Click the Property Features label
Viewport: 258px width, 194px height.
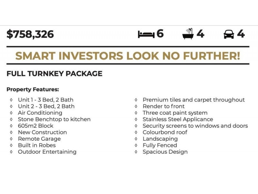click(33, 90)
